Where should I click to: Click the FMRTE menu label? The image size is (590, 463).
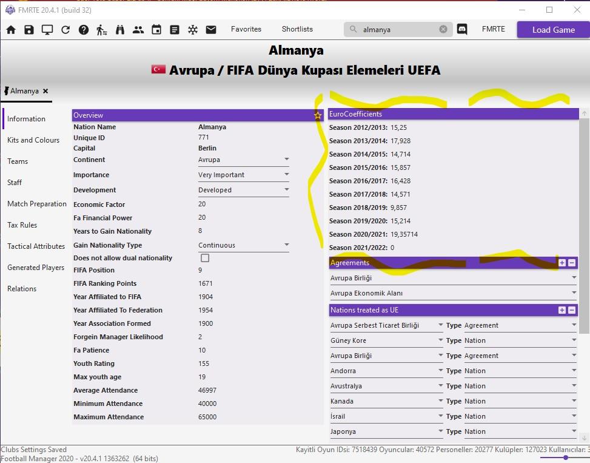[494, 29]
